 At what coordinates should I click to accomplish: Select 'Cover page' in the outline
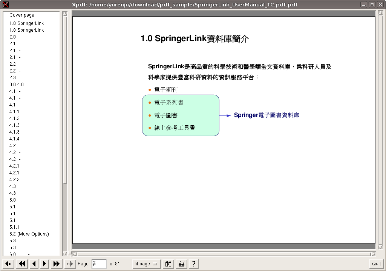coord(22,15)
